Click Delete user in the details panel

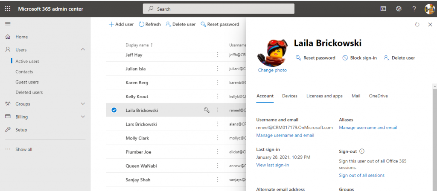point(399,58)
